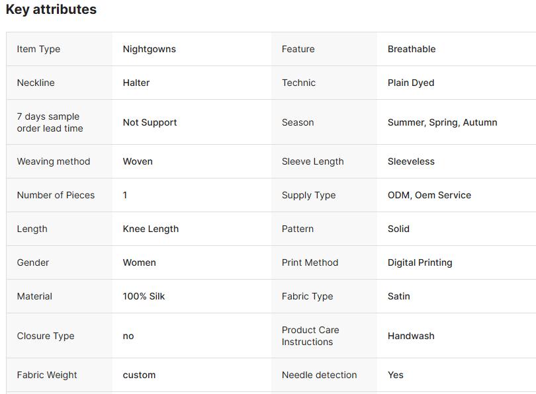Select the 100% Silk material value

[x=144, y=296]
